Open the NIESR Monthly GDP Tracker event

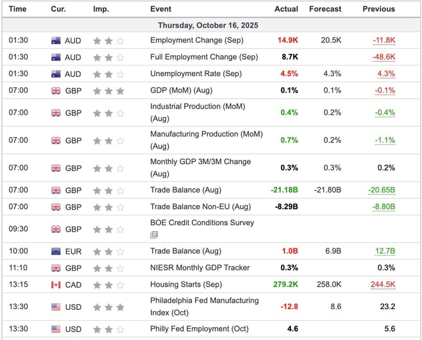[x=199, y=268]
